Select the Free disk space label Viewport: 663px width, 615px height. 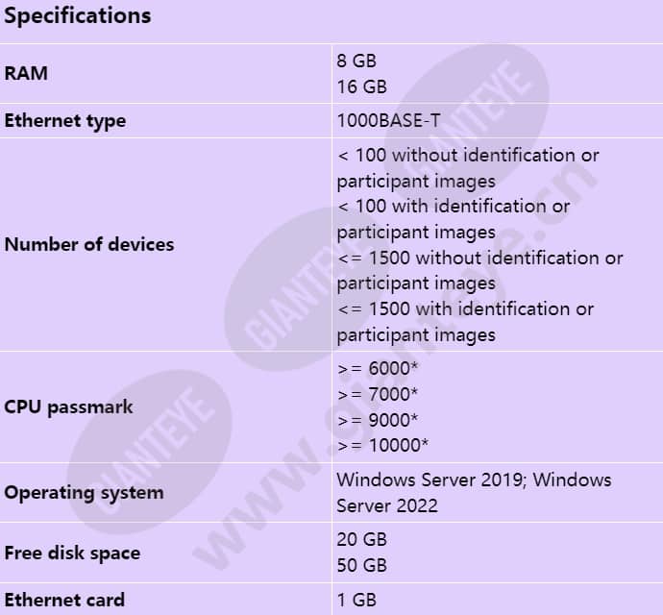(72, 553)
